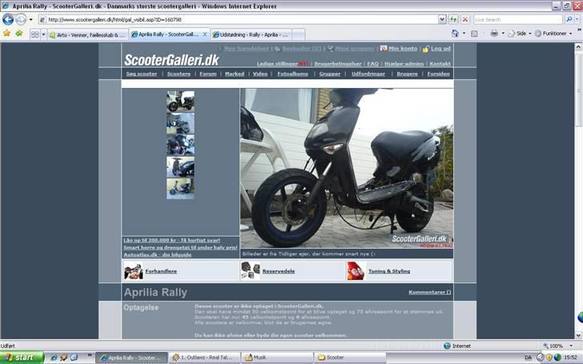
Task: Open the Udfordringer navigation item
Action: coord(368,74)
